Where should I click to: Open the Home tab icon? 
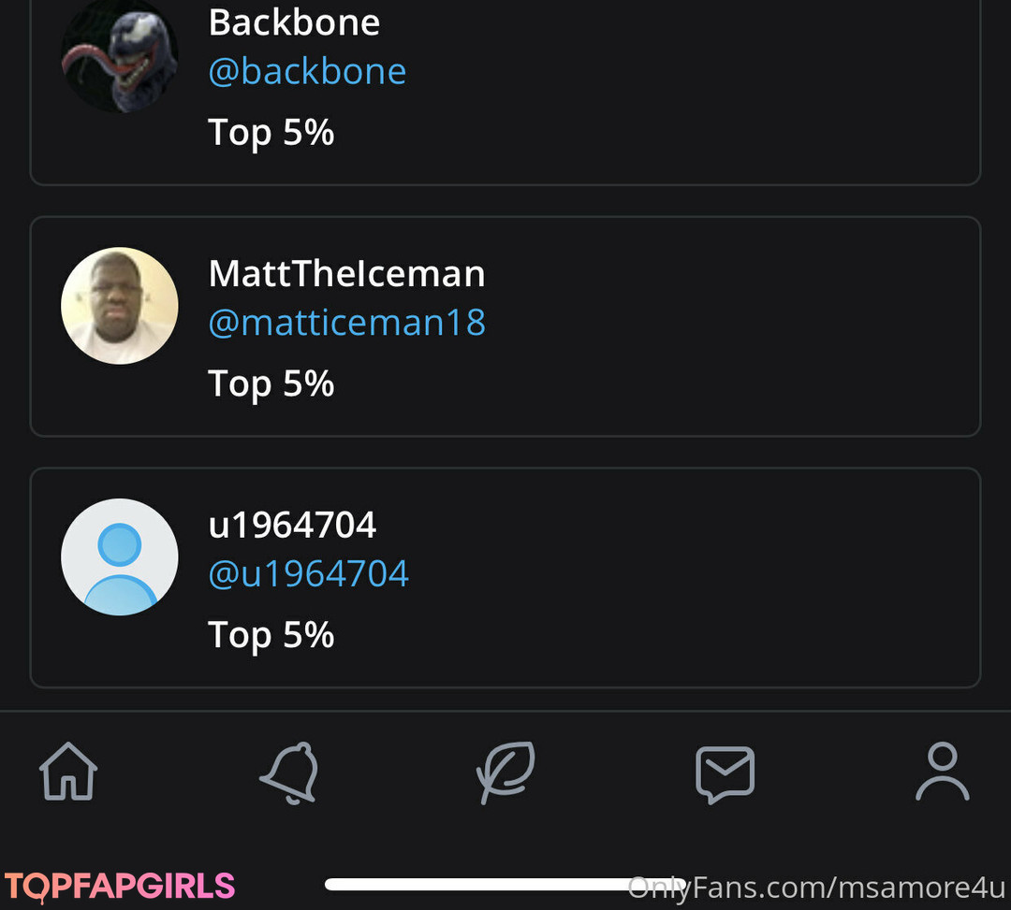(68, 772)
